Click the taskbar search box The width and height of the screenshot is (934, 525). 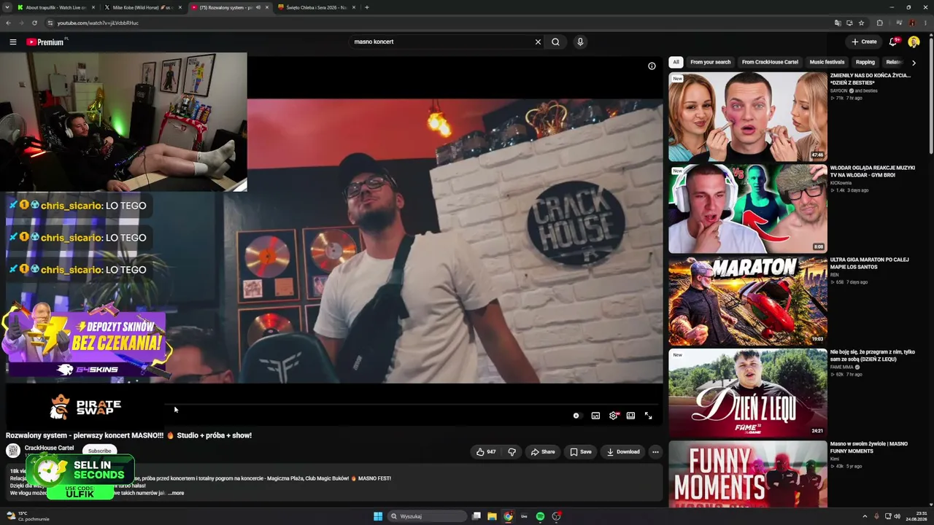[428, 516]
